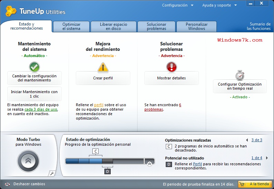Image resolution: width=274 pixels, height=189 pixels.
Task: Open Liberar espacio en disco tab
Action: click(x=113, y=26)
